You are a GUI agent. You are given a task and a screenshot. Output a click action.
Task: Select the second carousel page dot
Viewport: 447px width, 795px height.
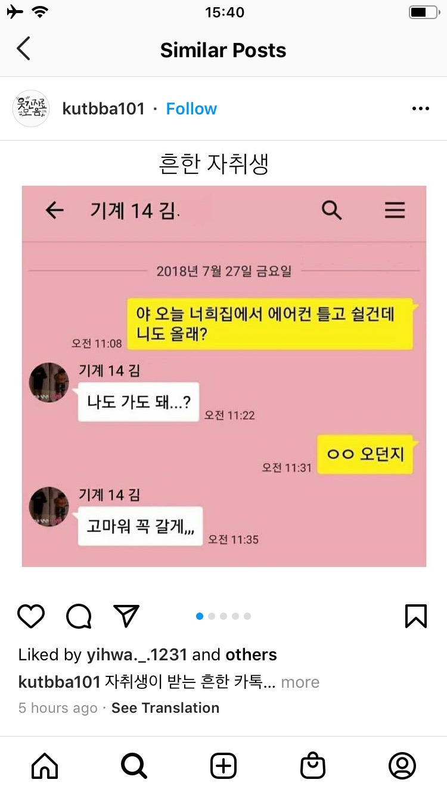click(212, 616)
